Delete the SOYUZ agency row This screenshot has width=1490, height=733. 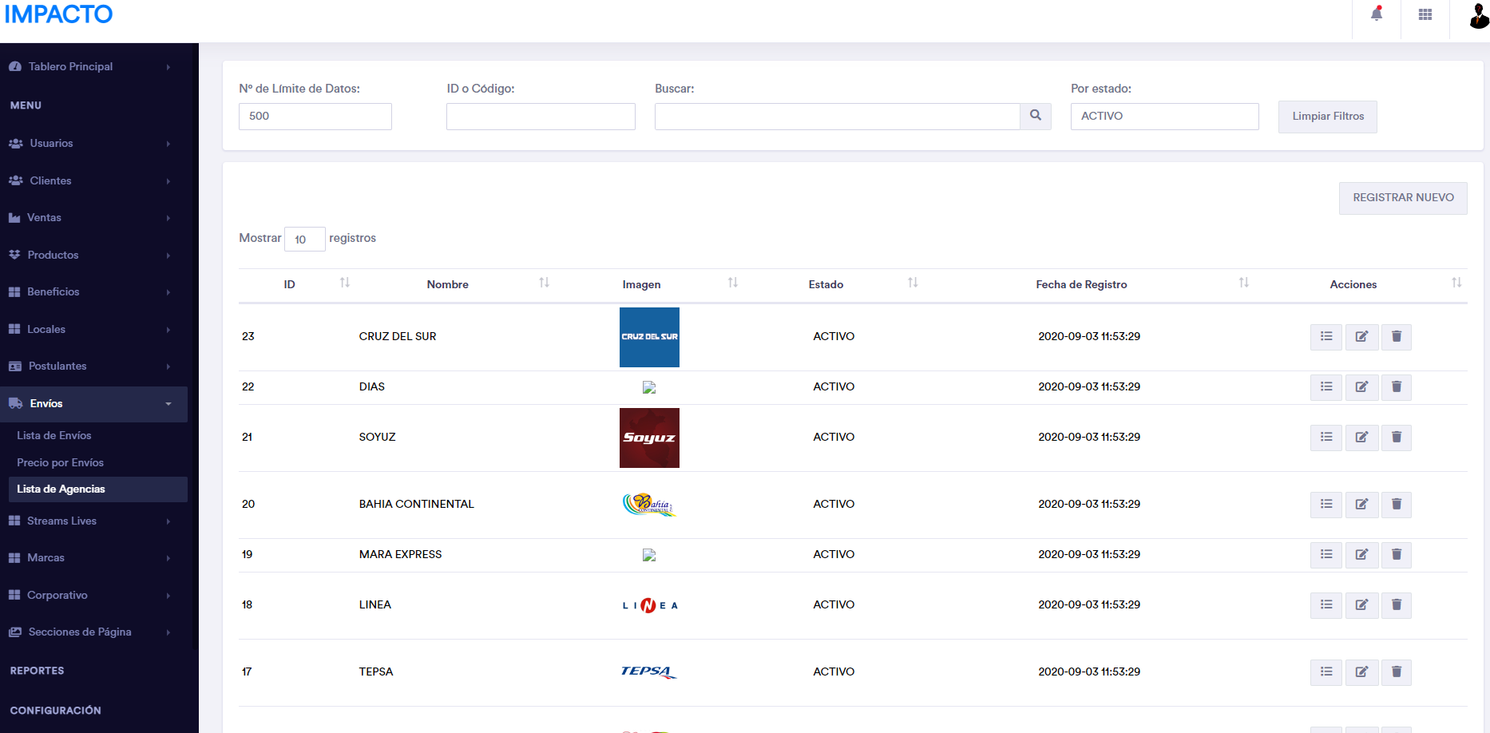pos(1397,438)
